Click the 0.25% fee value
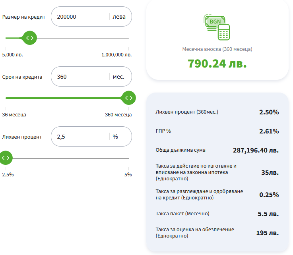 (x=269, y=195)
